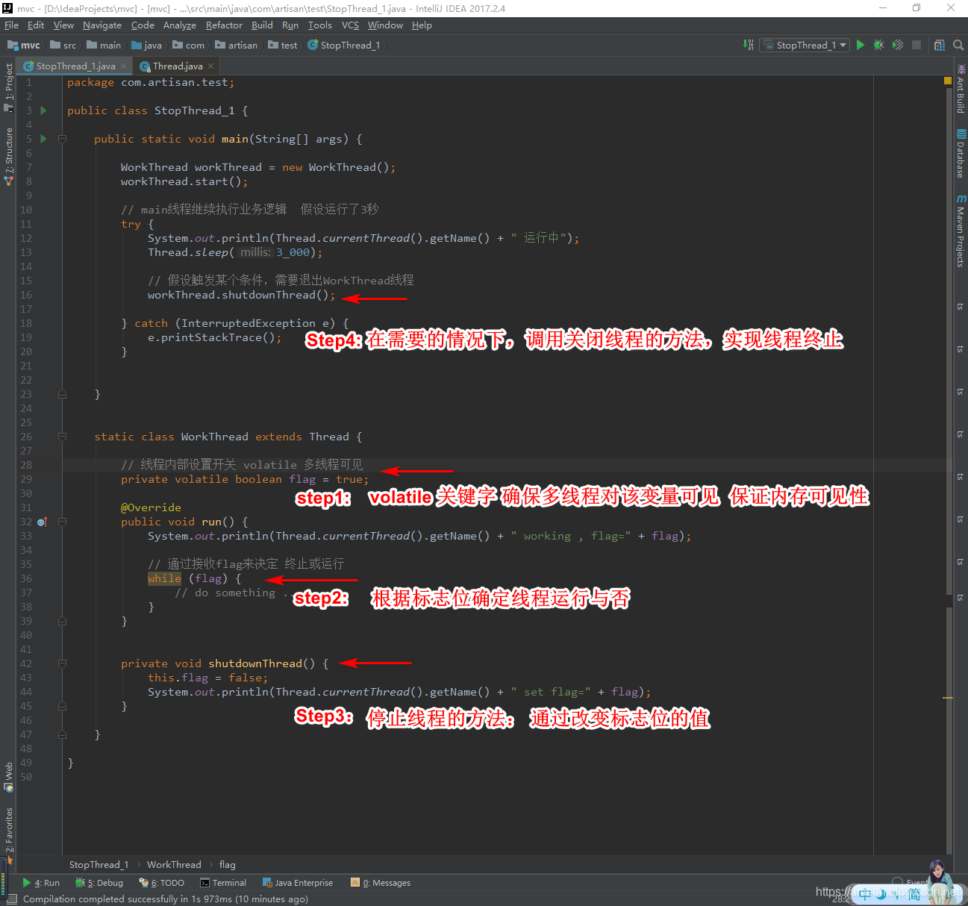Click the Override method gutter icon near run()
Viewport: 968px width, 906px height.
click(41, 522)
